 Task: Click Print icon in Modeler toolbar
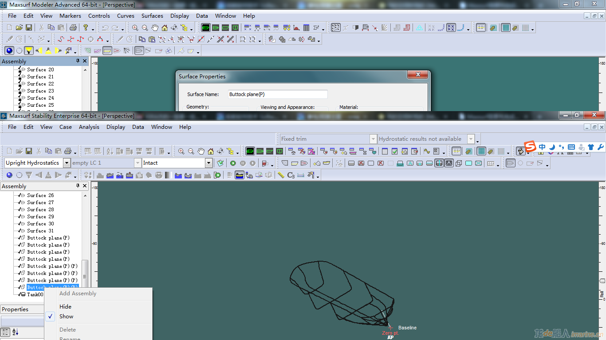point(73,27)
